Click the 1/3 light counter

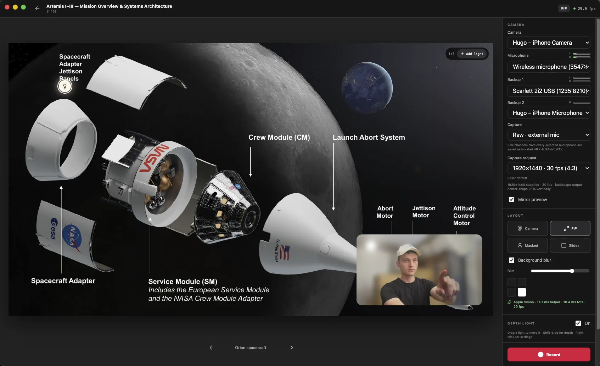(x=452, y=54)
